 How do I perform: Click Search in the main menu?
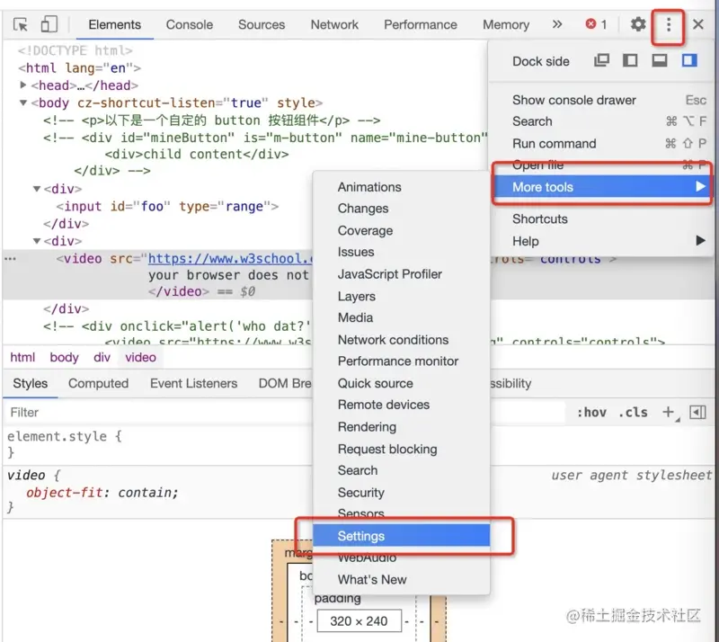pos(600,121)
